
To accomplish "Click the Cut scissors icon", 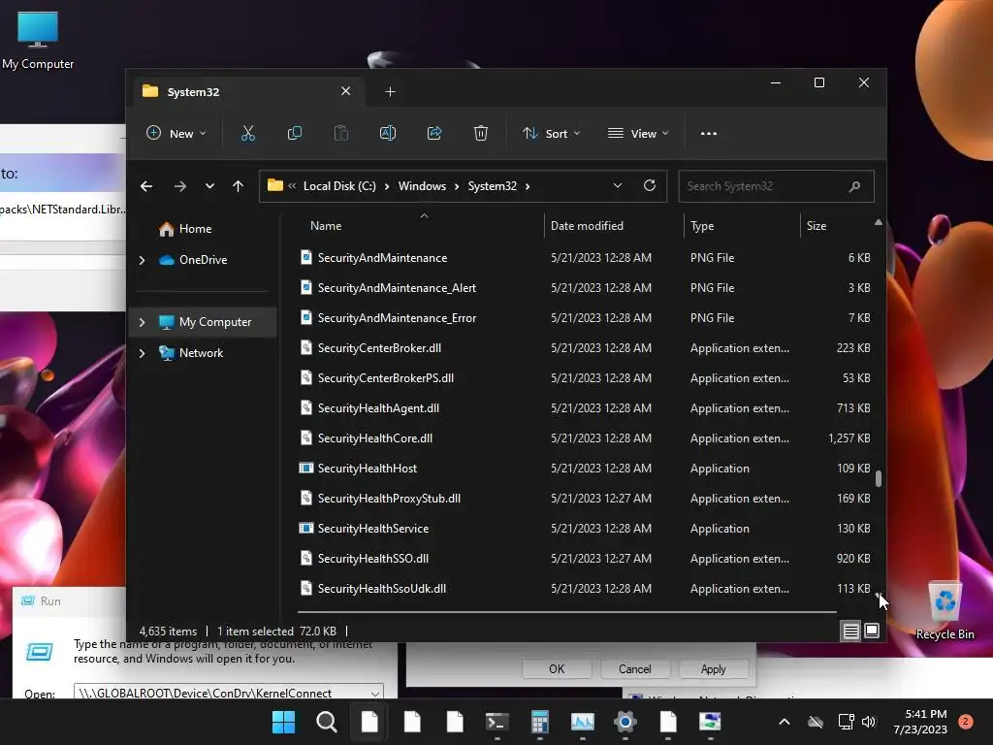I will coord(247,133).
